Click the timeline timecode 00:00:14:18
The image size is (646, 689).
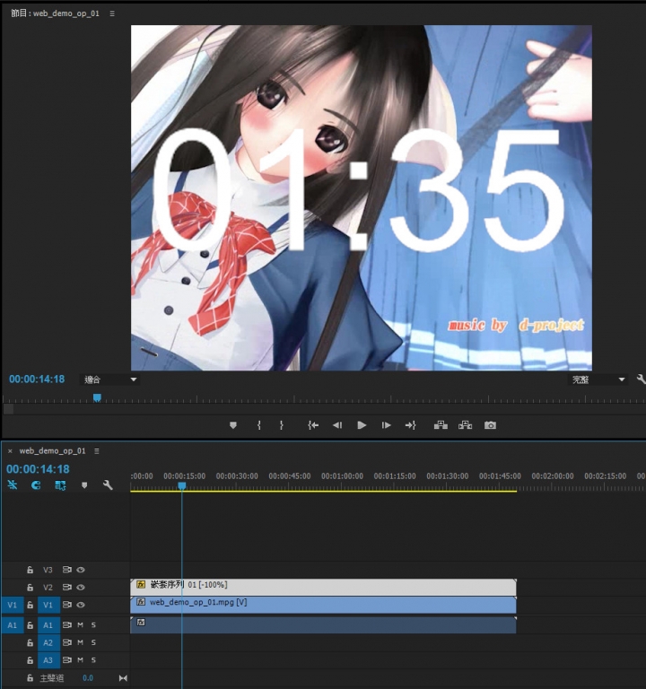click(38, 469)
